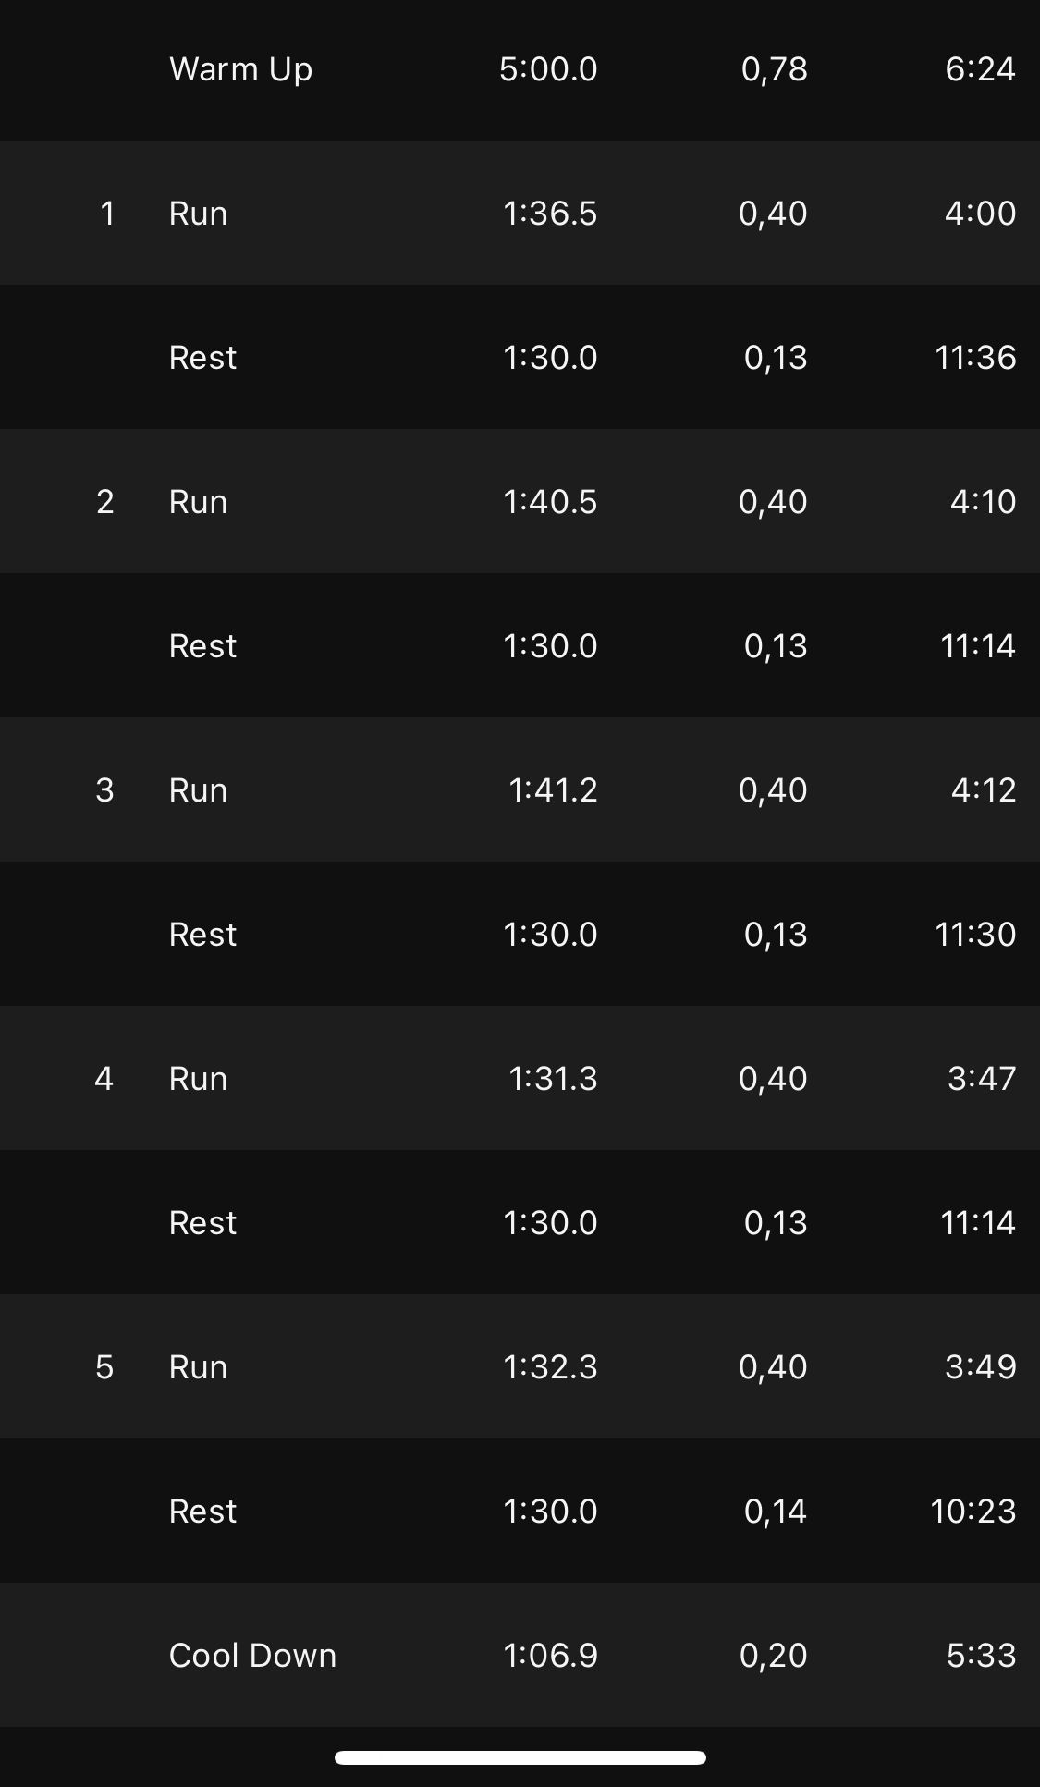The image size is (1040, 1787).
Task: Select the Warm Up row
Action: point(520,69)
